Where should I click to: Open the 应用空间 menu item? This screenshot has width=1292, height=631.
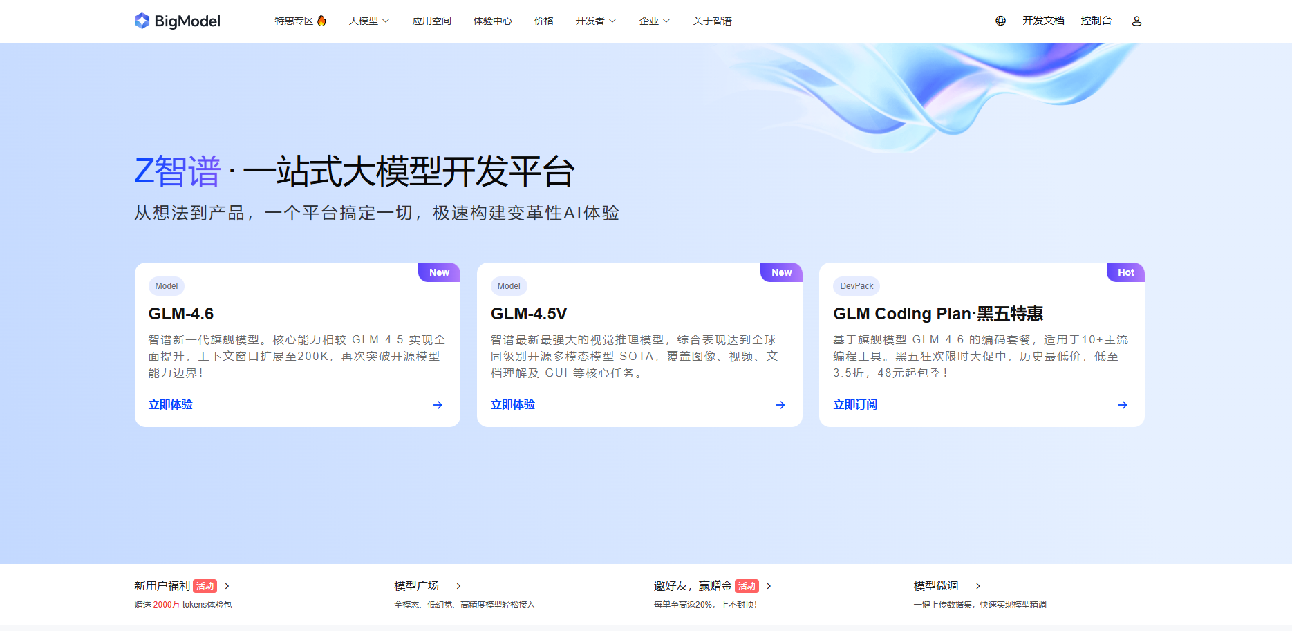431,21
